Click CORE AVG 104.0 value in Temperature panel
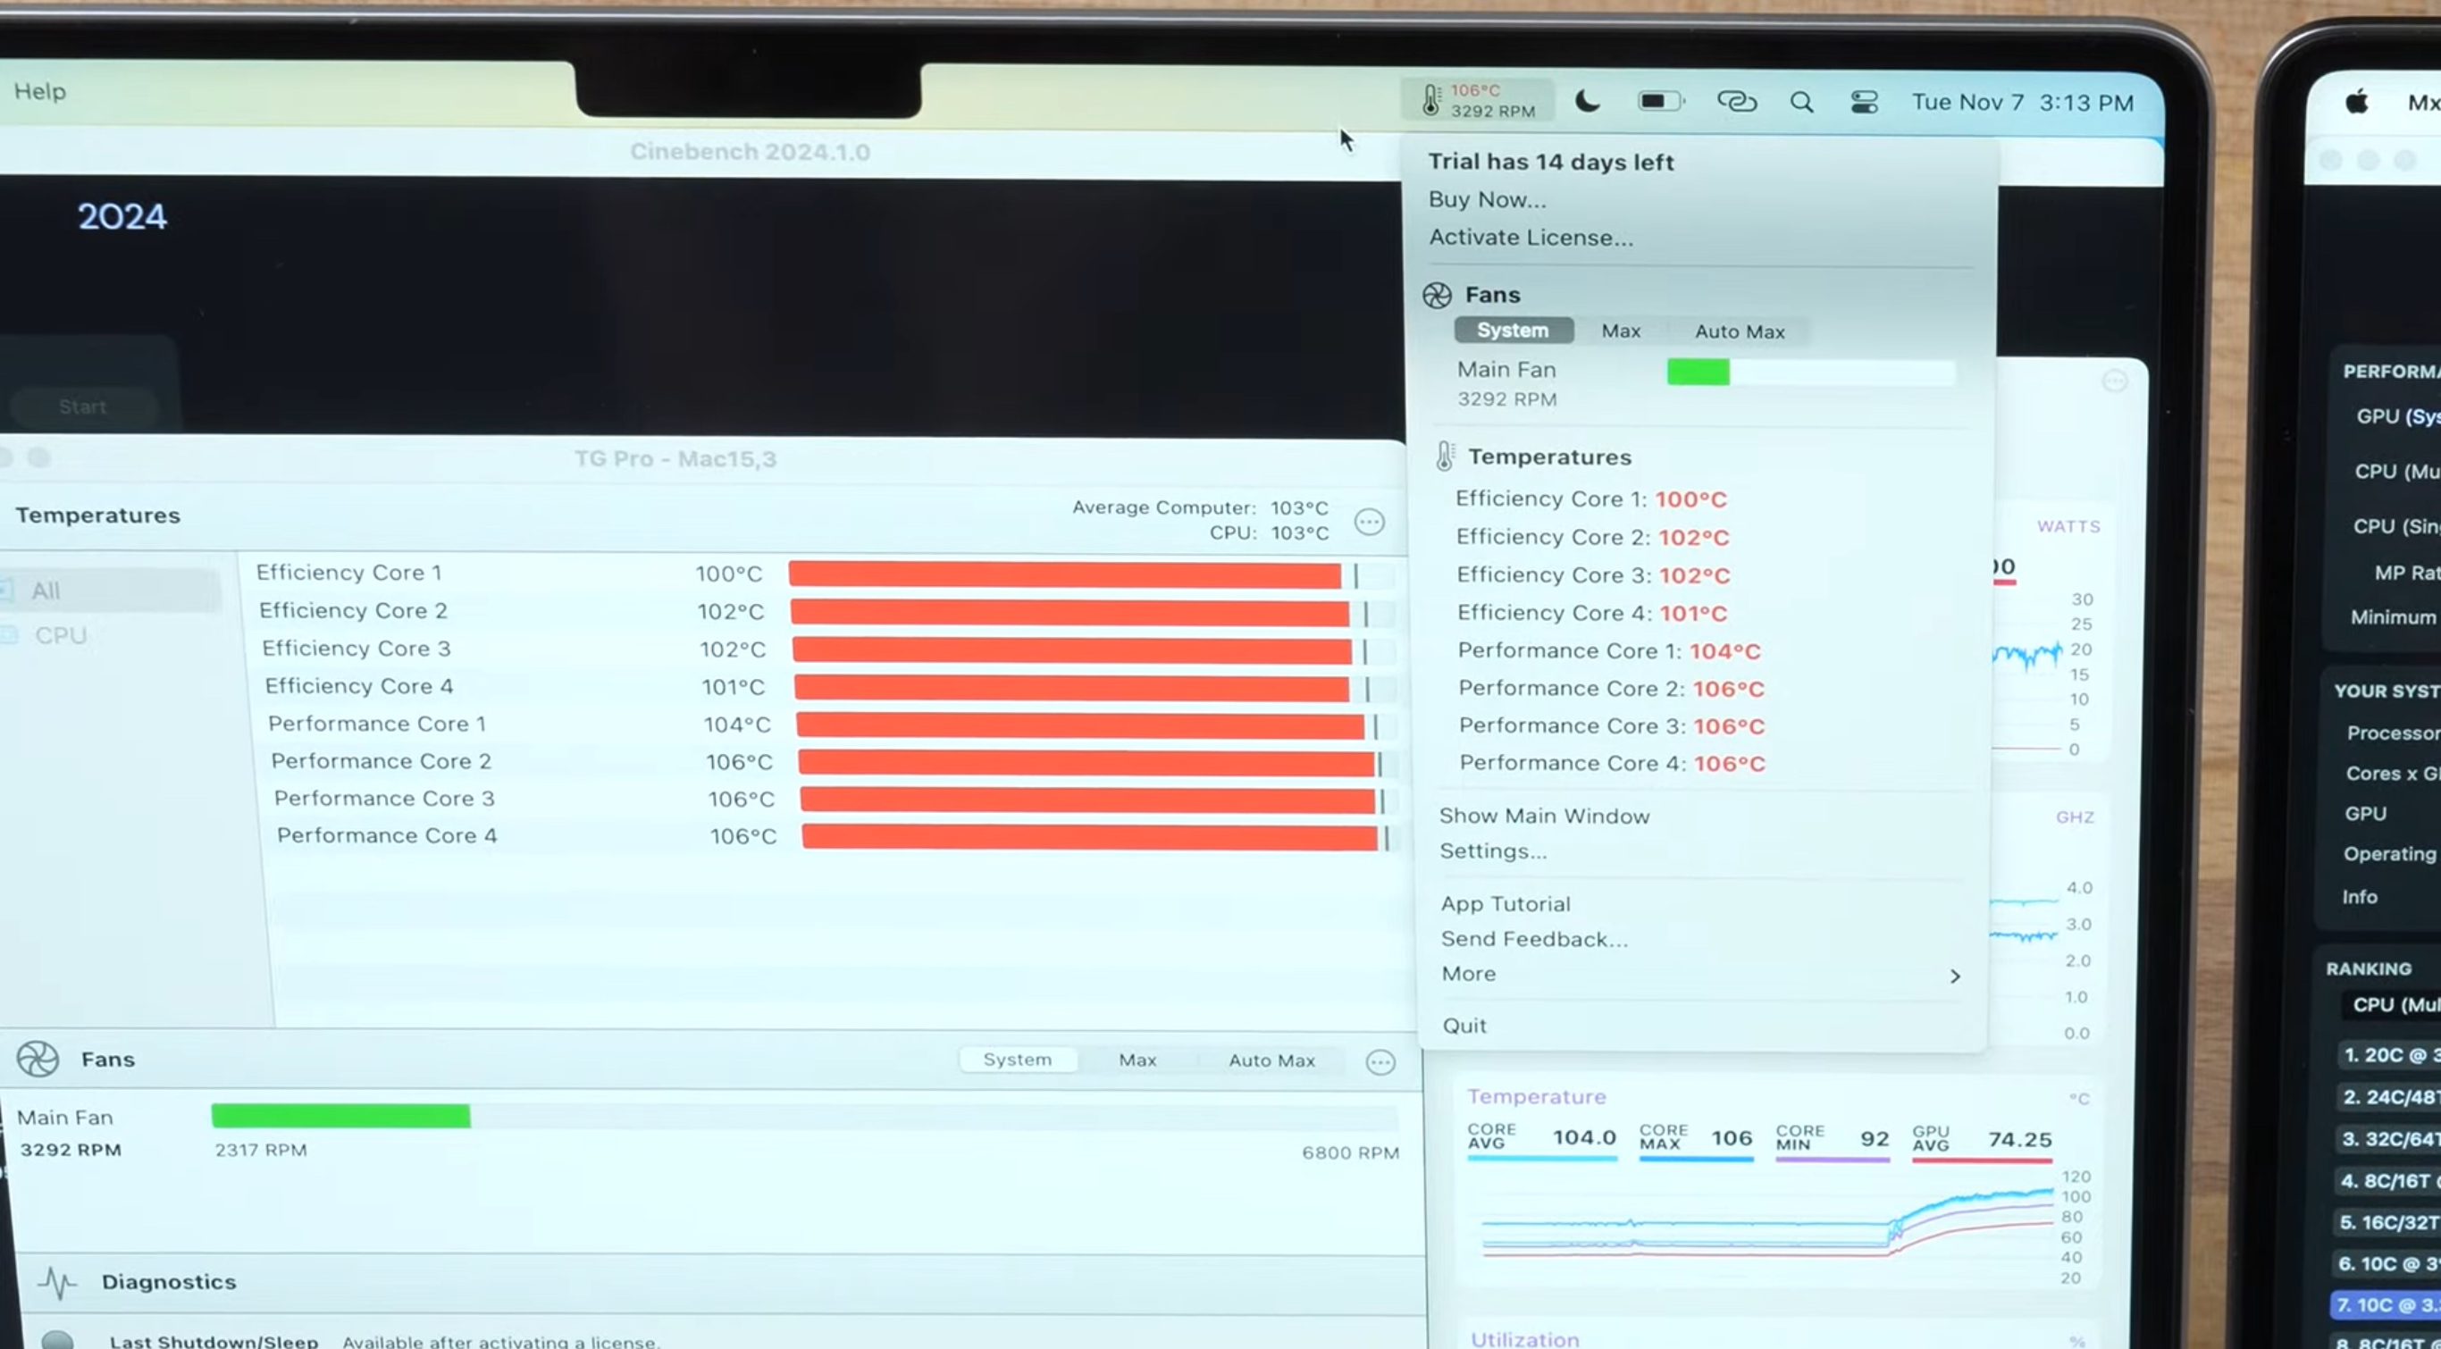This screenshot has width=2441, height=1349. tap(1583, 1136)
